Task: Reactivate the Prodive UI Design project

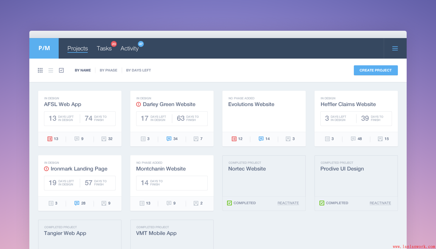Action: click(380, 203)
